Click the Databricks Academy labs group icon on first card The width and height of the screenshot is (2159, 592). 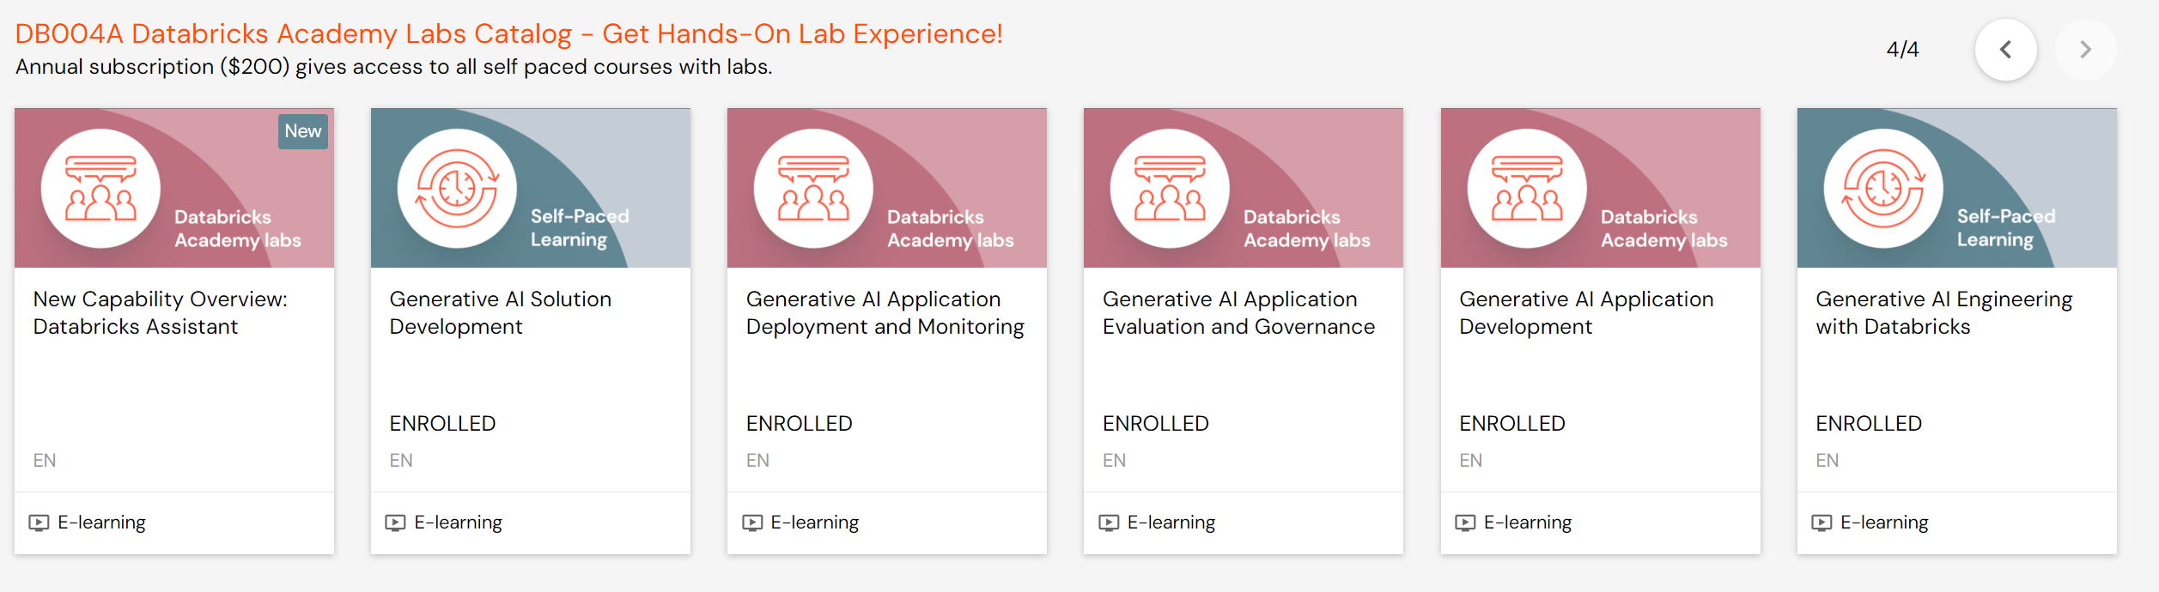coord(100,188)
